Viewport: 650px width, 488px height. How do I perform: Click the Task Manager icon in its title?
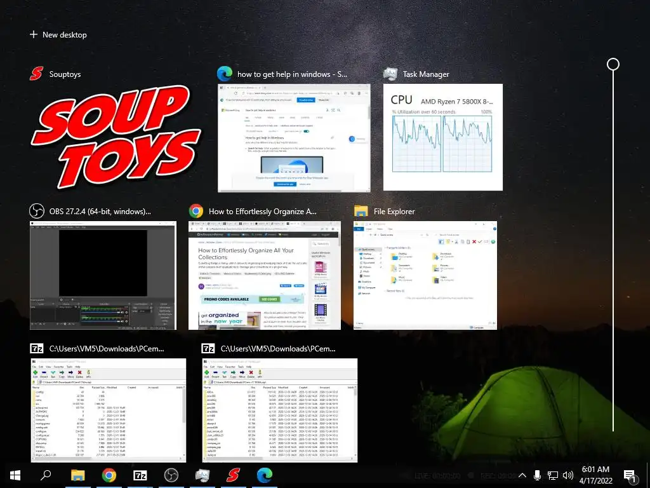pos(390,74)
